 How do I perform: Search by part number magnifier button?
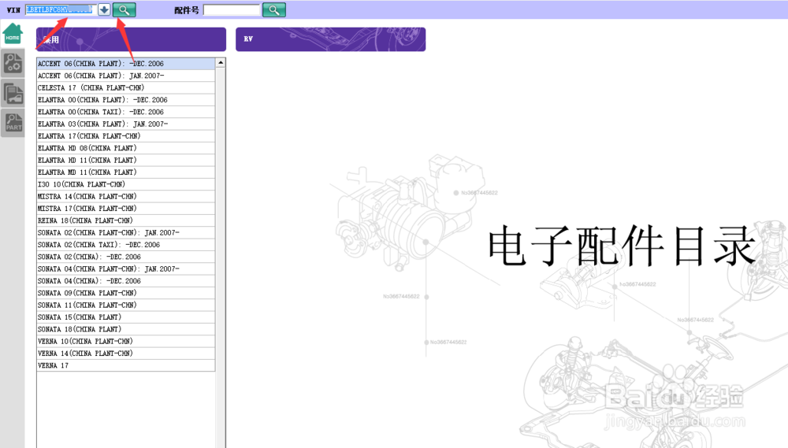coord(274,9)
